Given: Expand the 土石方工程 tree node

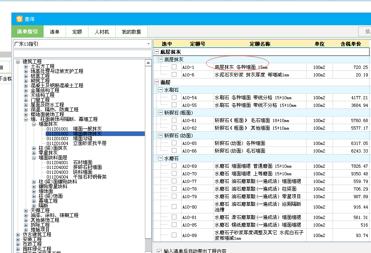Looking at the screenshot, I should pyautogui.click(x=26, y=66).
